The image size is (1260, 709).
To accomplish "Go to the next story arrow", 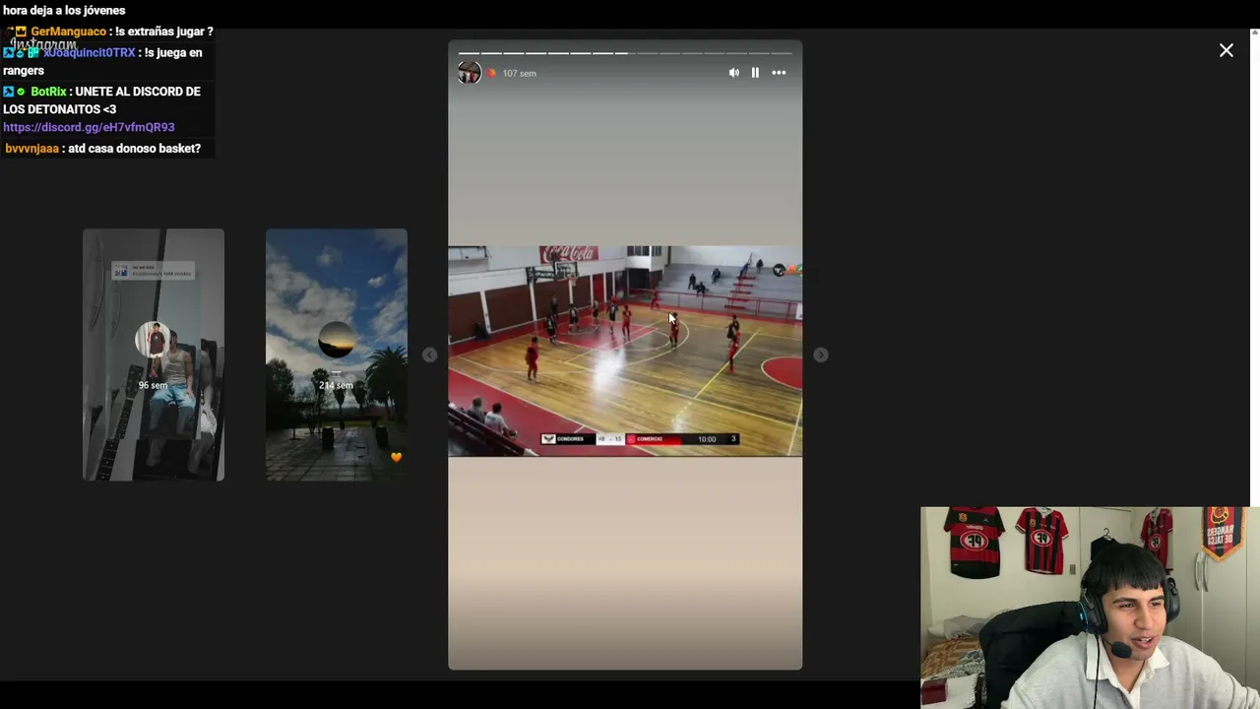I will pos(821,354).
